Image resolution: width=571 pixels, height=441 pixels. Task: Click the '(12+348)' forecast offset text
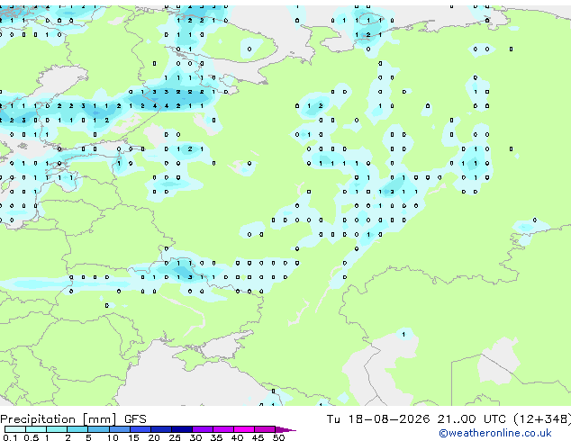542,419
